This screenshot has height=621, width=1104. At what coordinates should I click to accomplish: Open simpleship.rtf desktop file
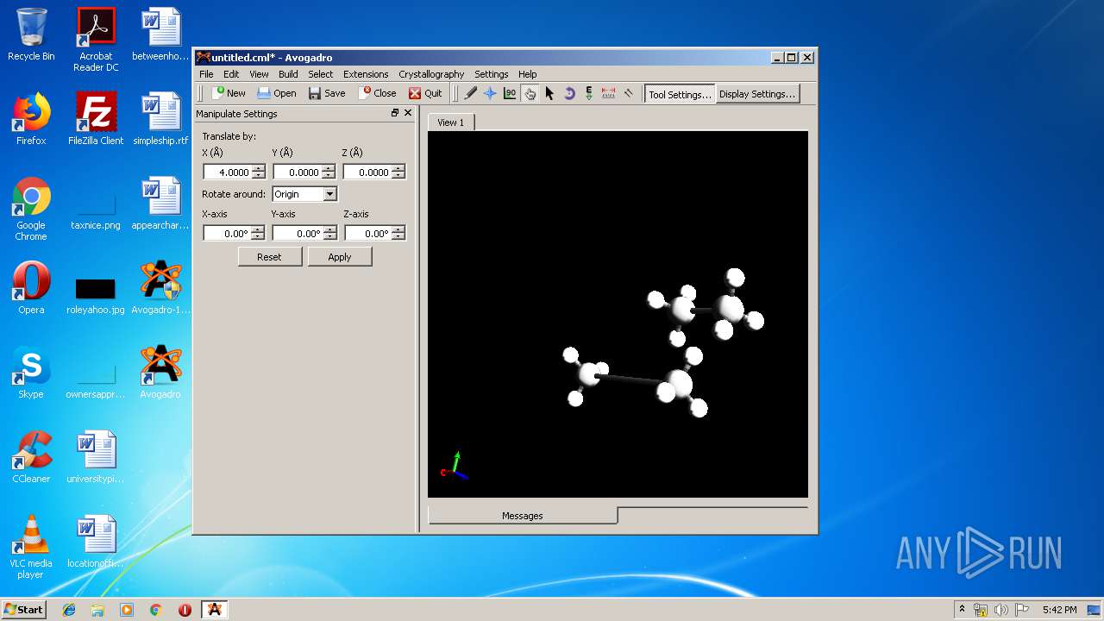(160, 119)
